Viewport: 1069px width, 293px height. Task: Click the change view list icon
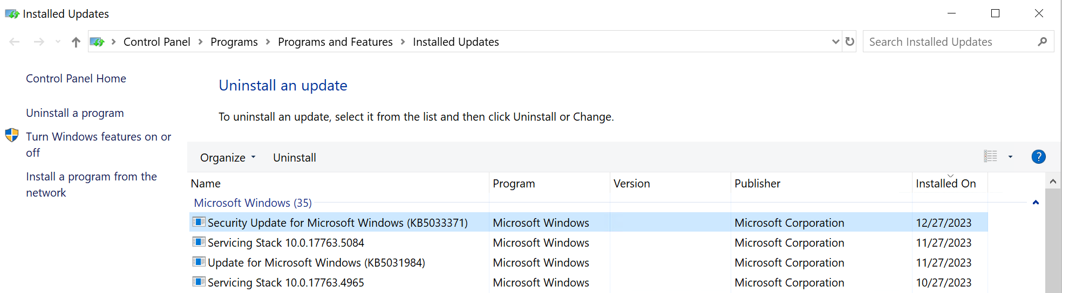pos(990,157)
